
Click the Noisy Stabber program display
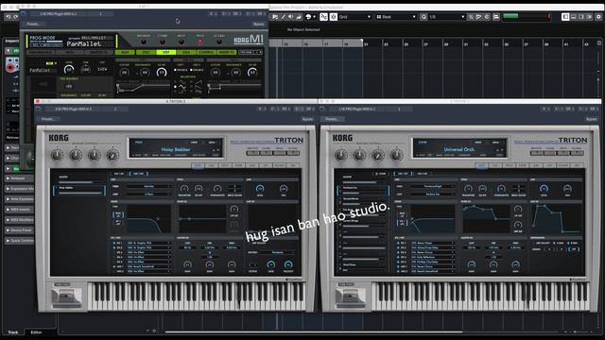(176, 149)
